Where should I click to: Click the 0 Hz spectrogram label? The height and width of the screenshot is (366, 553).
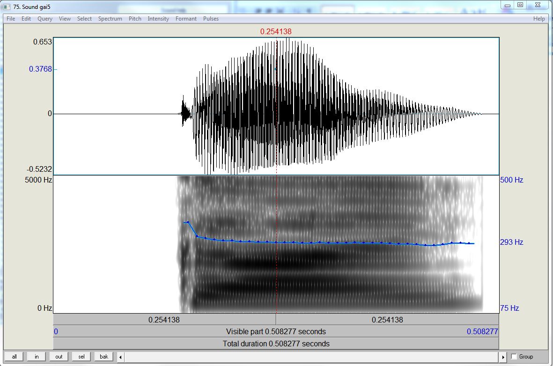pyautogui.click(x=45, y=308)
